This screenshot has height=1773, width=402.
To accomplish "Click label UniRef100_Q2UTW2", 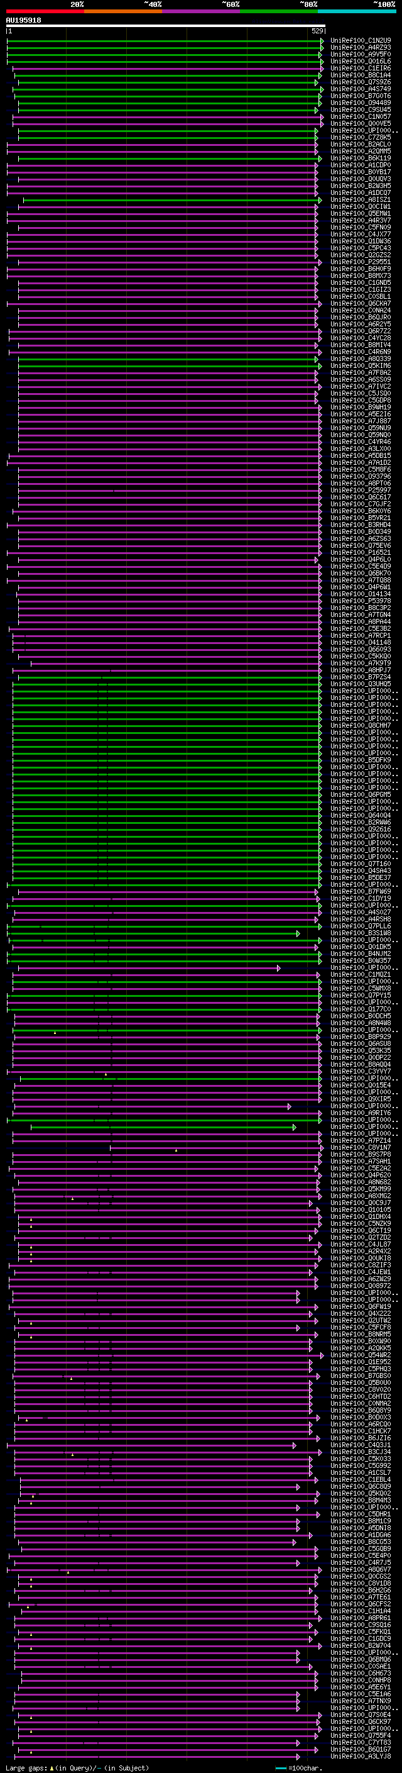I will point(361,1320).
